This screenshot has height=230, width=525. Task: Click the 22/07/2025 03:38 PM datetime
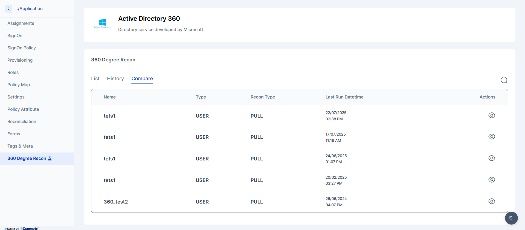click(336, 116)
